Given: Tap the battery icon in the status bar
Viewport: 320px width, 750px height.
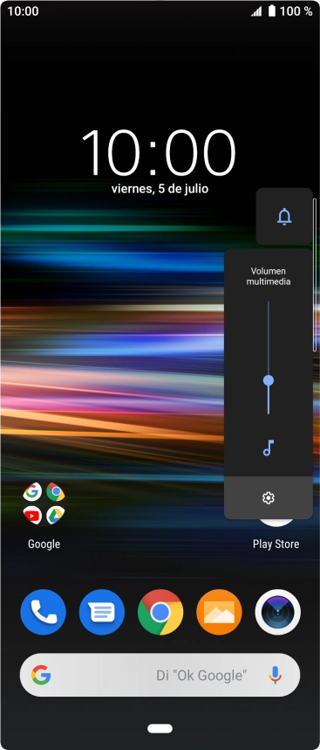Looking at the screenshot, I should point(272,11).
